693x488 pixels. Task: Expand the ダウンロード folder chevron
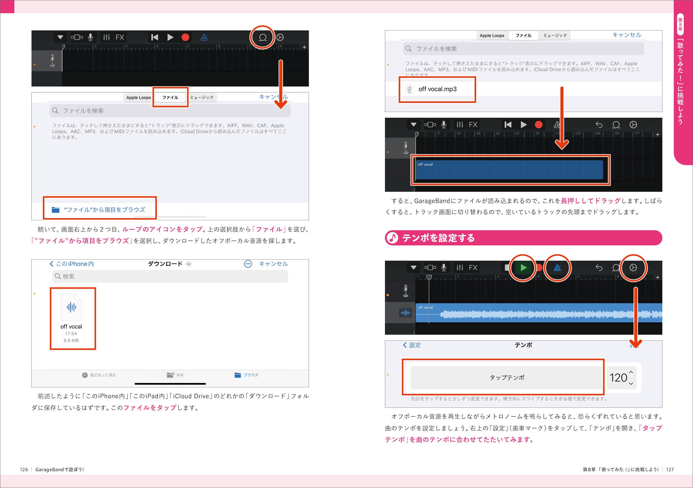pyautogui.click(x=189, y=264)
